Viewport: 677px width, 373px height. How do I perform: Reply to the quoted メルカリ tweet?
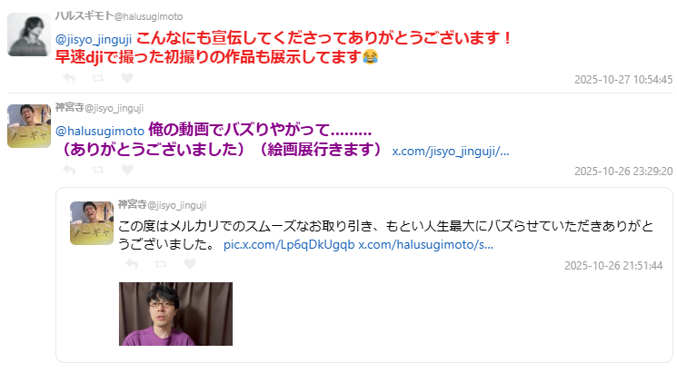point(132,263)
